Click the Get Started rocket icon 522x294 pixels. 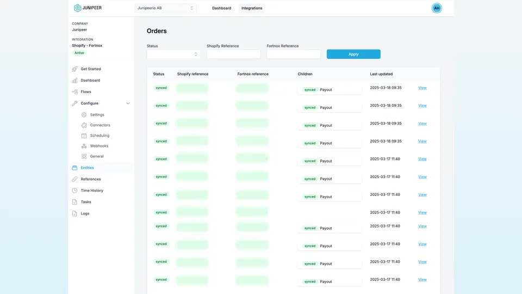click(74, 69)
